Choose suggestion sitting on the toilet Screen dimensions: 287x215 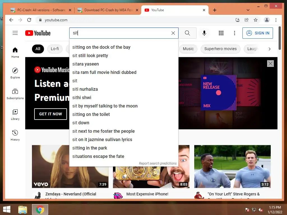[x=124, y=114]
